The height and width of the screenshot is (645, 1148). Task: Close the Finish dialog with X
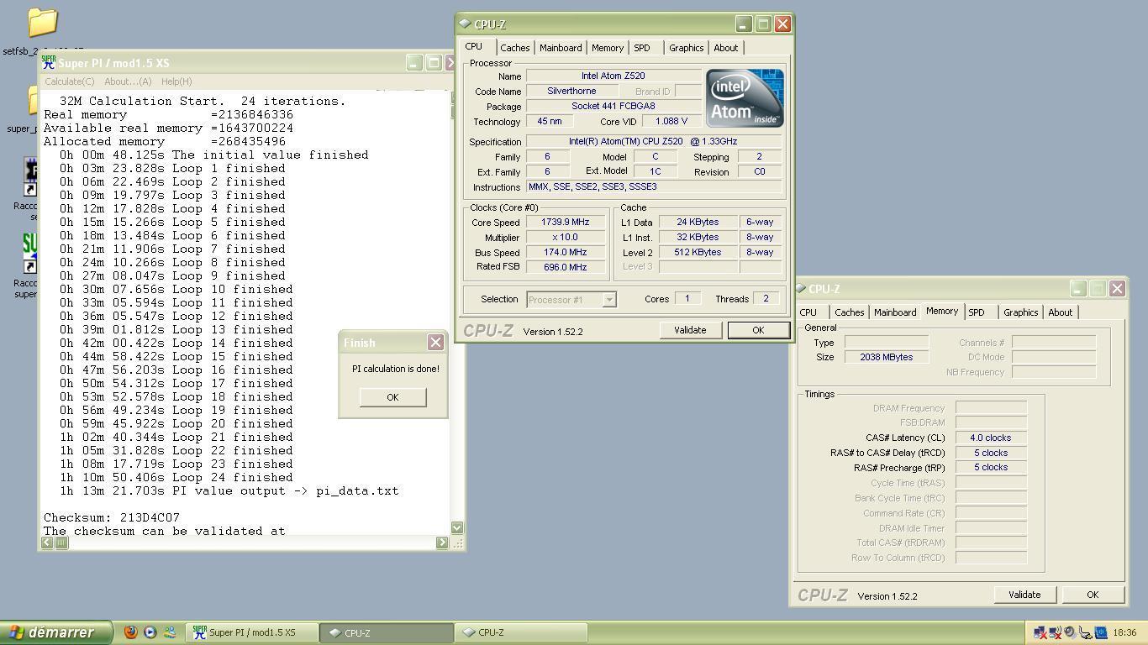pos(435,342)
